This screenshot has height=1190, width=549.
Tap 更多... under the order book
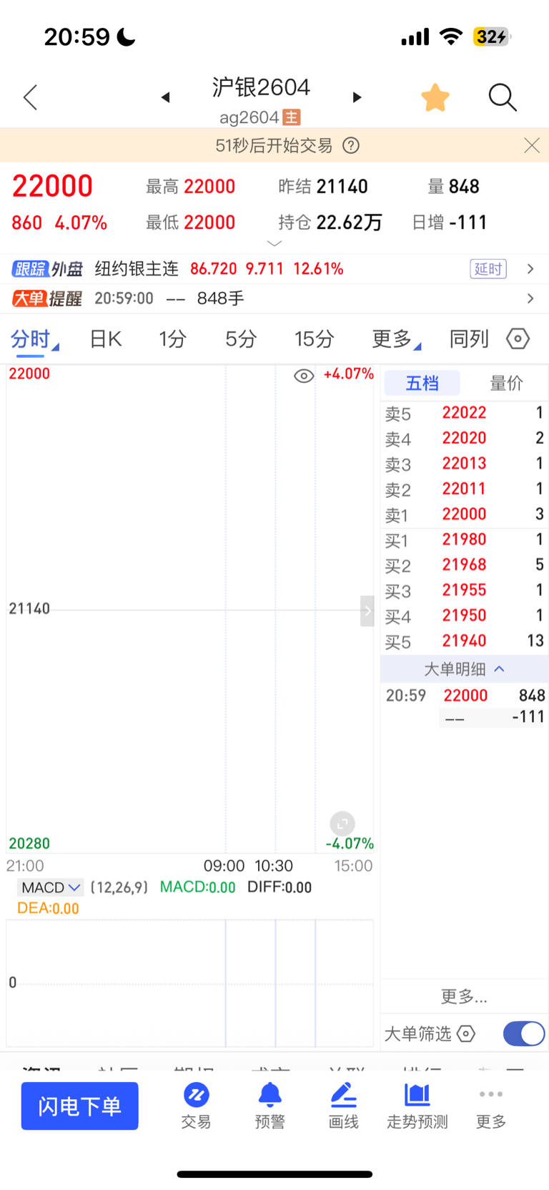[464, 996]
